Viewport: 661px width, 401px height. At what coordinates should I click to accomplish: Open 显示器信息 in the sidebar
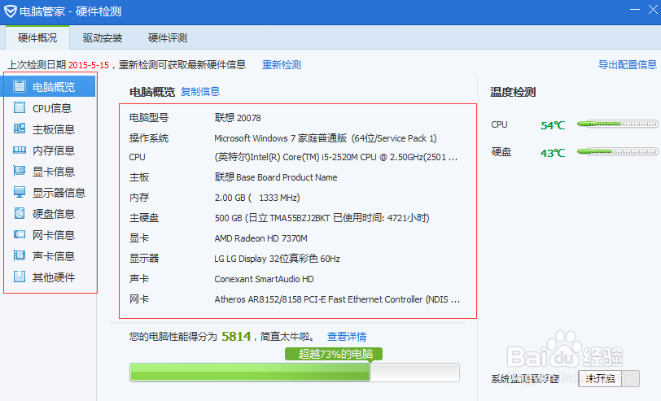(x=59, y=193)
